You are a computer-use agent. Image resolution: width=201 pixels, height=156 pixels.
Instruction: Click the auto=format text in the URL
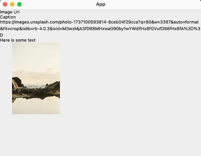pos(186,22)
